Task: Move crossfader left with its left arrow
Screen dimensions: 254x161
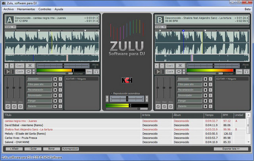Action: (107, 99)
